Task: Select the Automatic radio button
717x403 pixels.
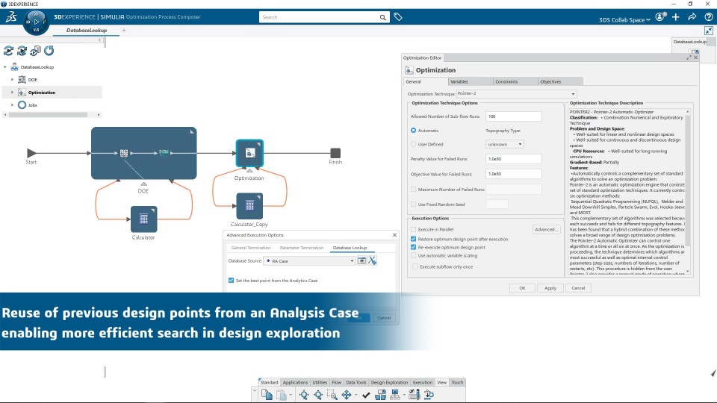Action: pyautogui.click(x=413, y=130)
